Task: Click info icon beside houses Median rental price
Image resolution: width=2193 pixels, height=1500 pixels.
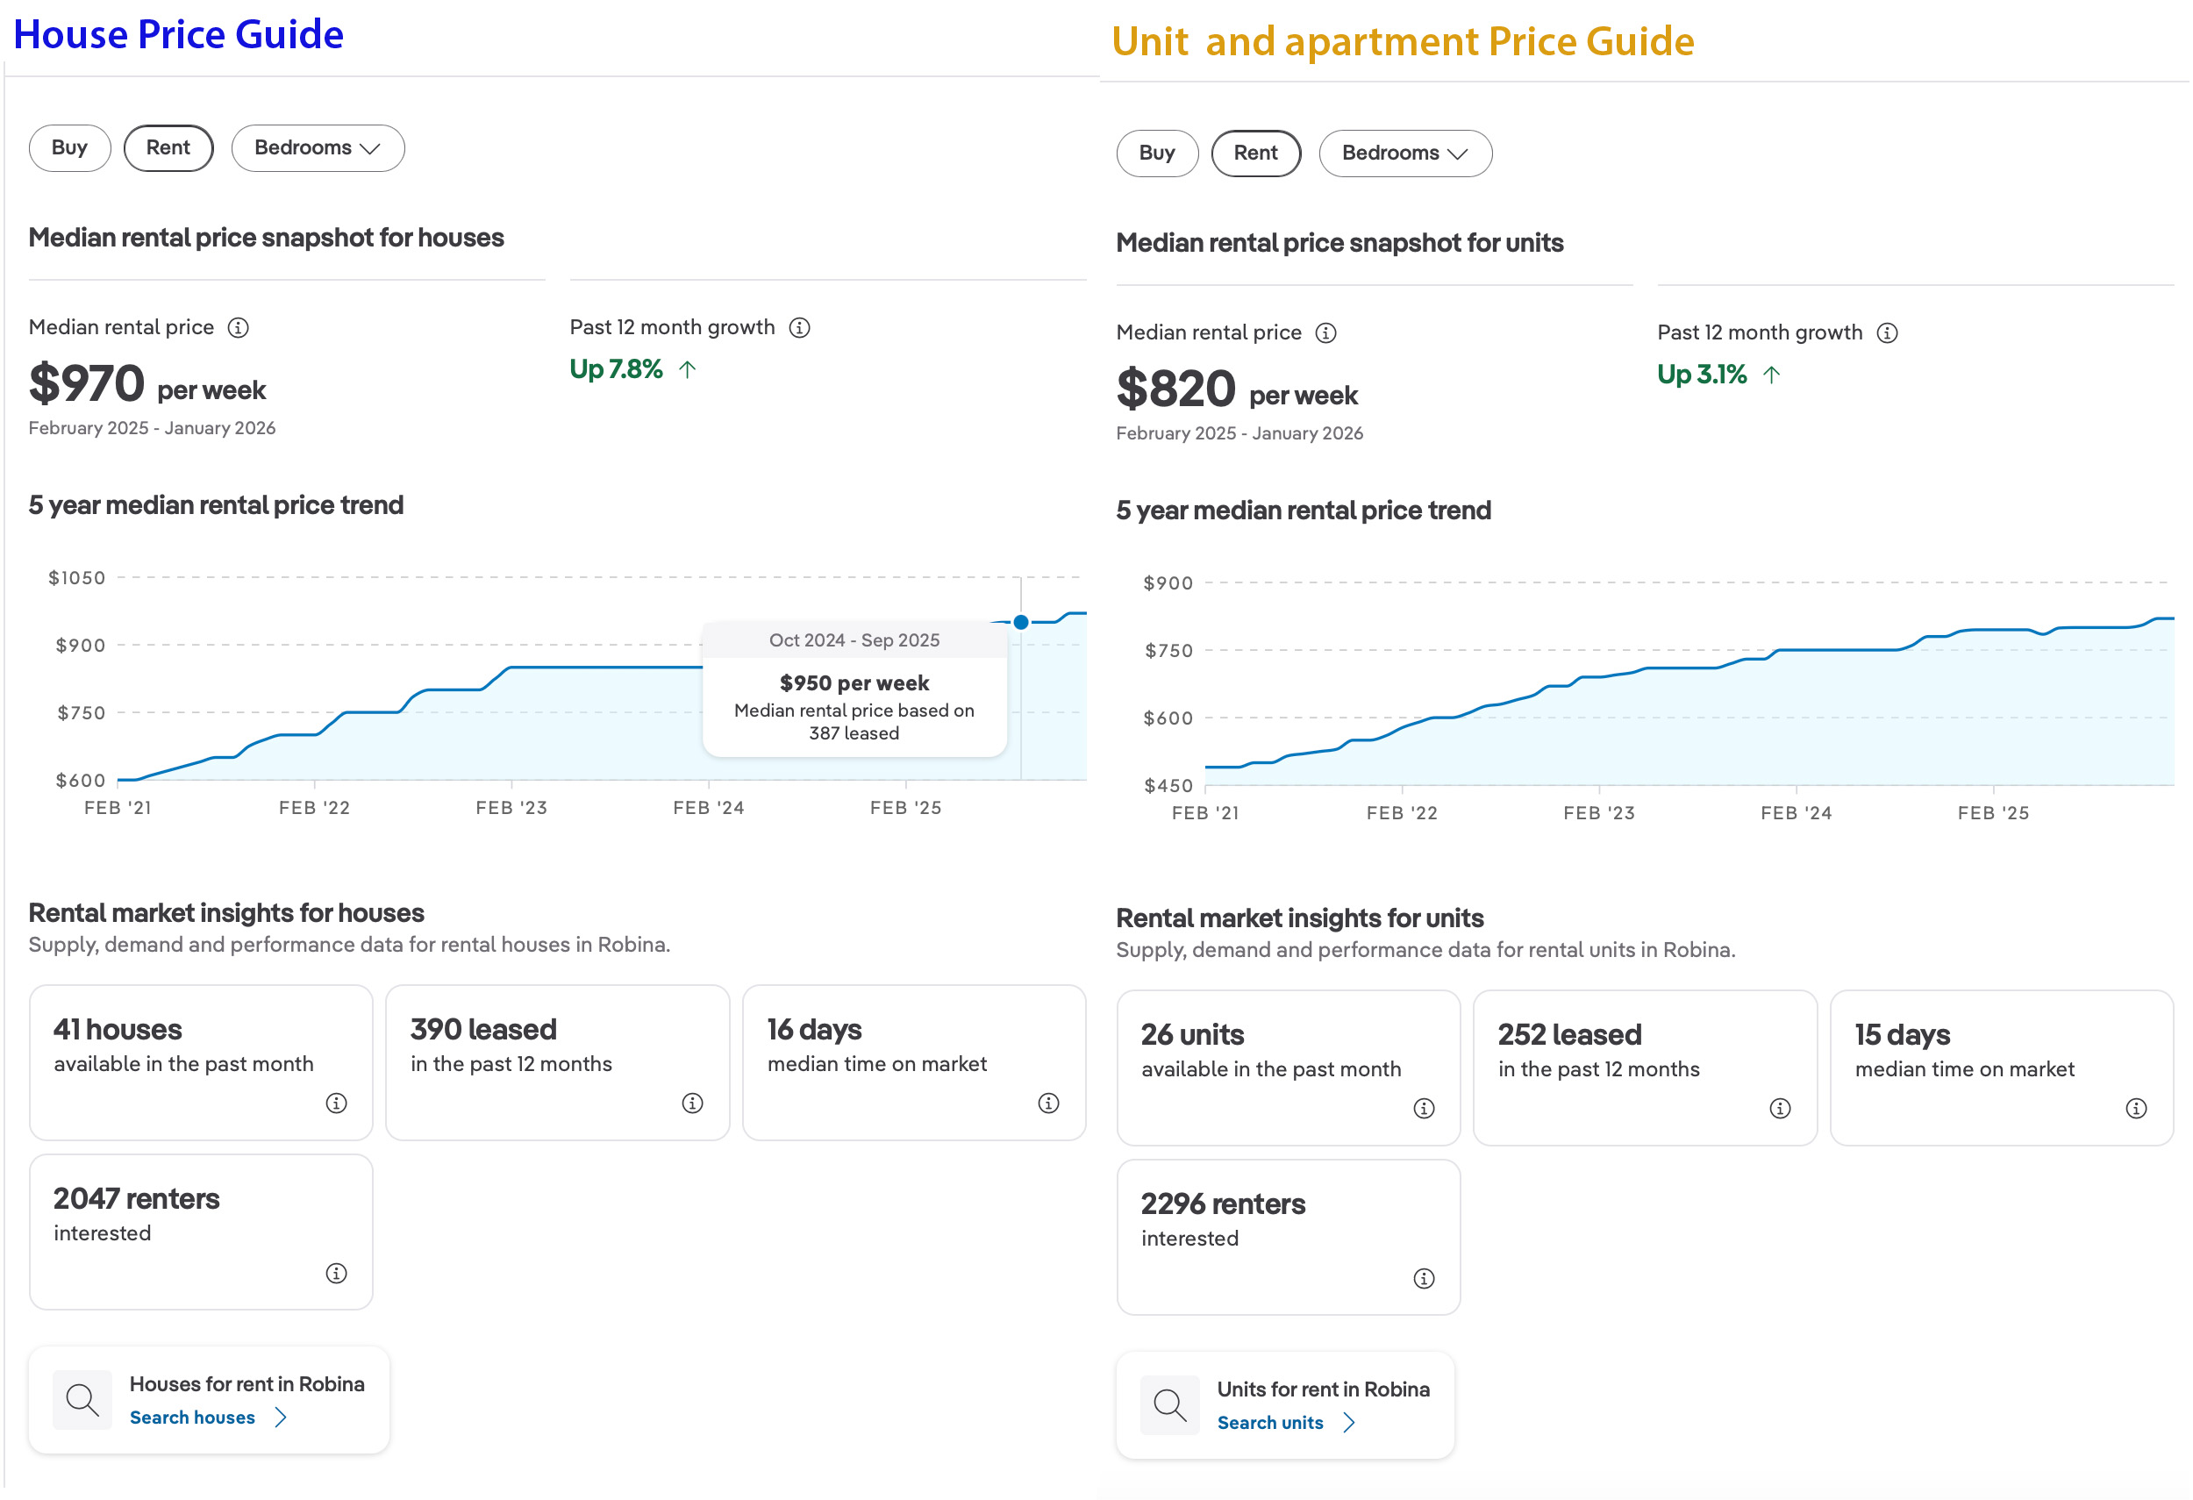Action: coord(239,327)
